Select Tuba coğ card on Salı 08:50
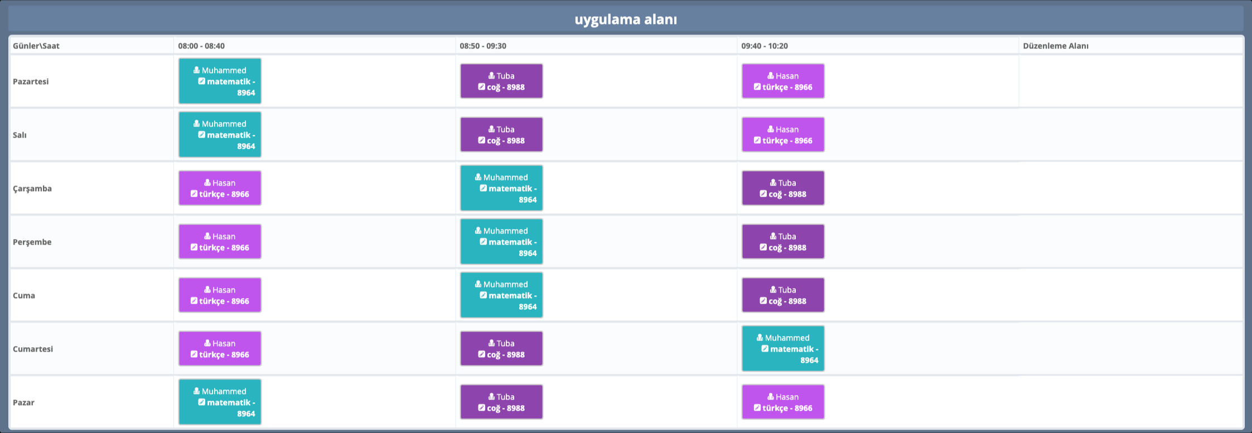This screenshot has height=433, width=1252. tap(501, 135)
